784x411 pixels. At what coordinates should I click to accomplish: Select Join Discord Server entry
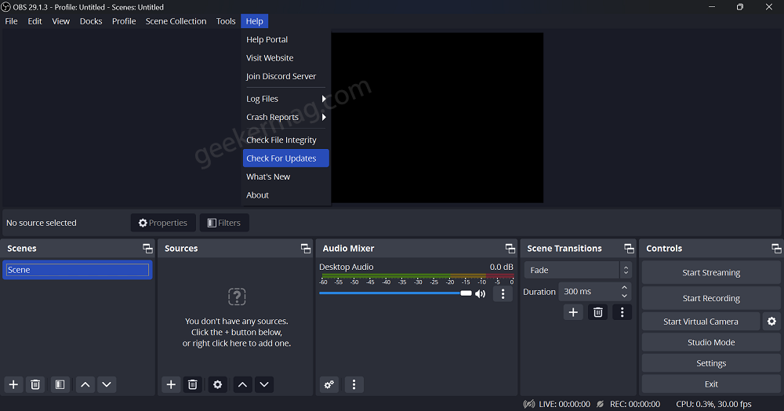click(285, 76)
